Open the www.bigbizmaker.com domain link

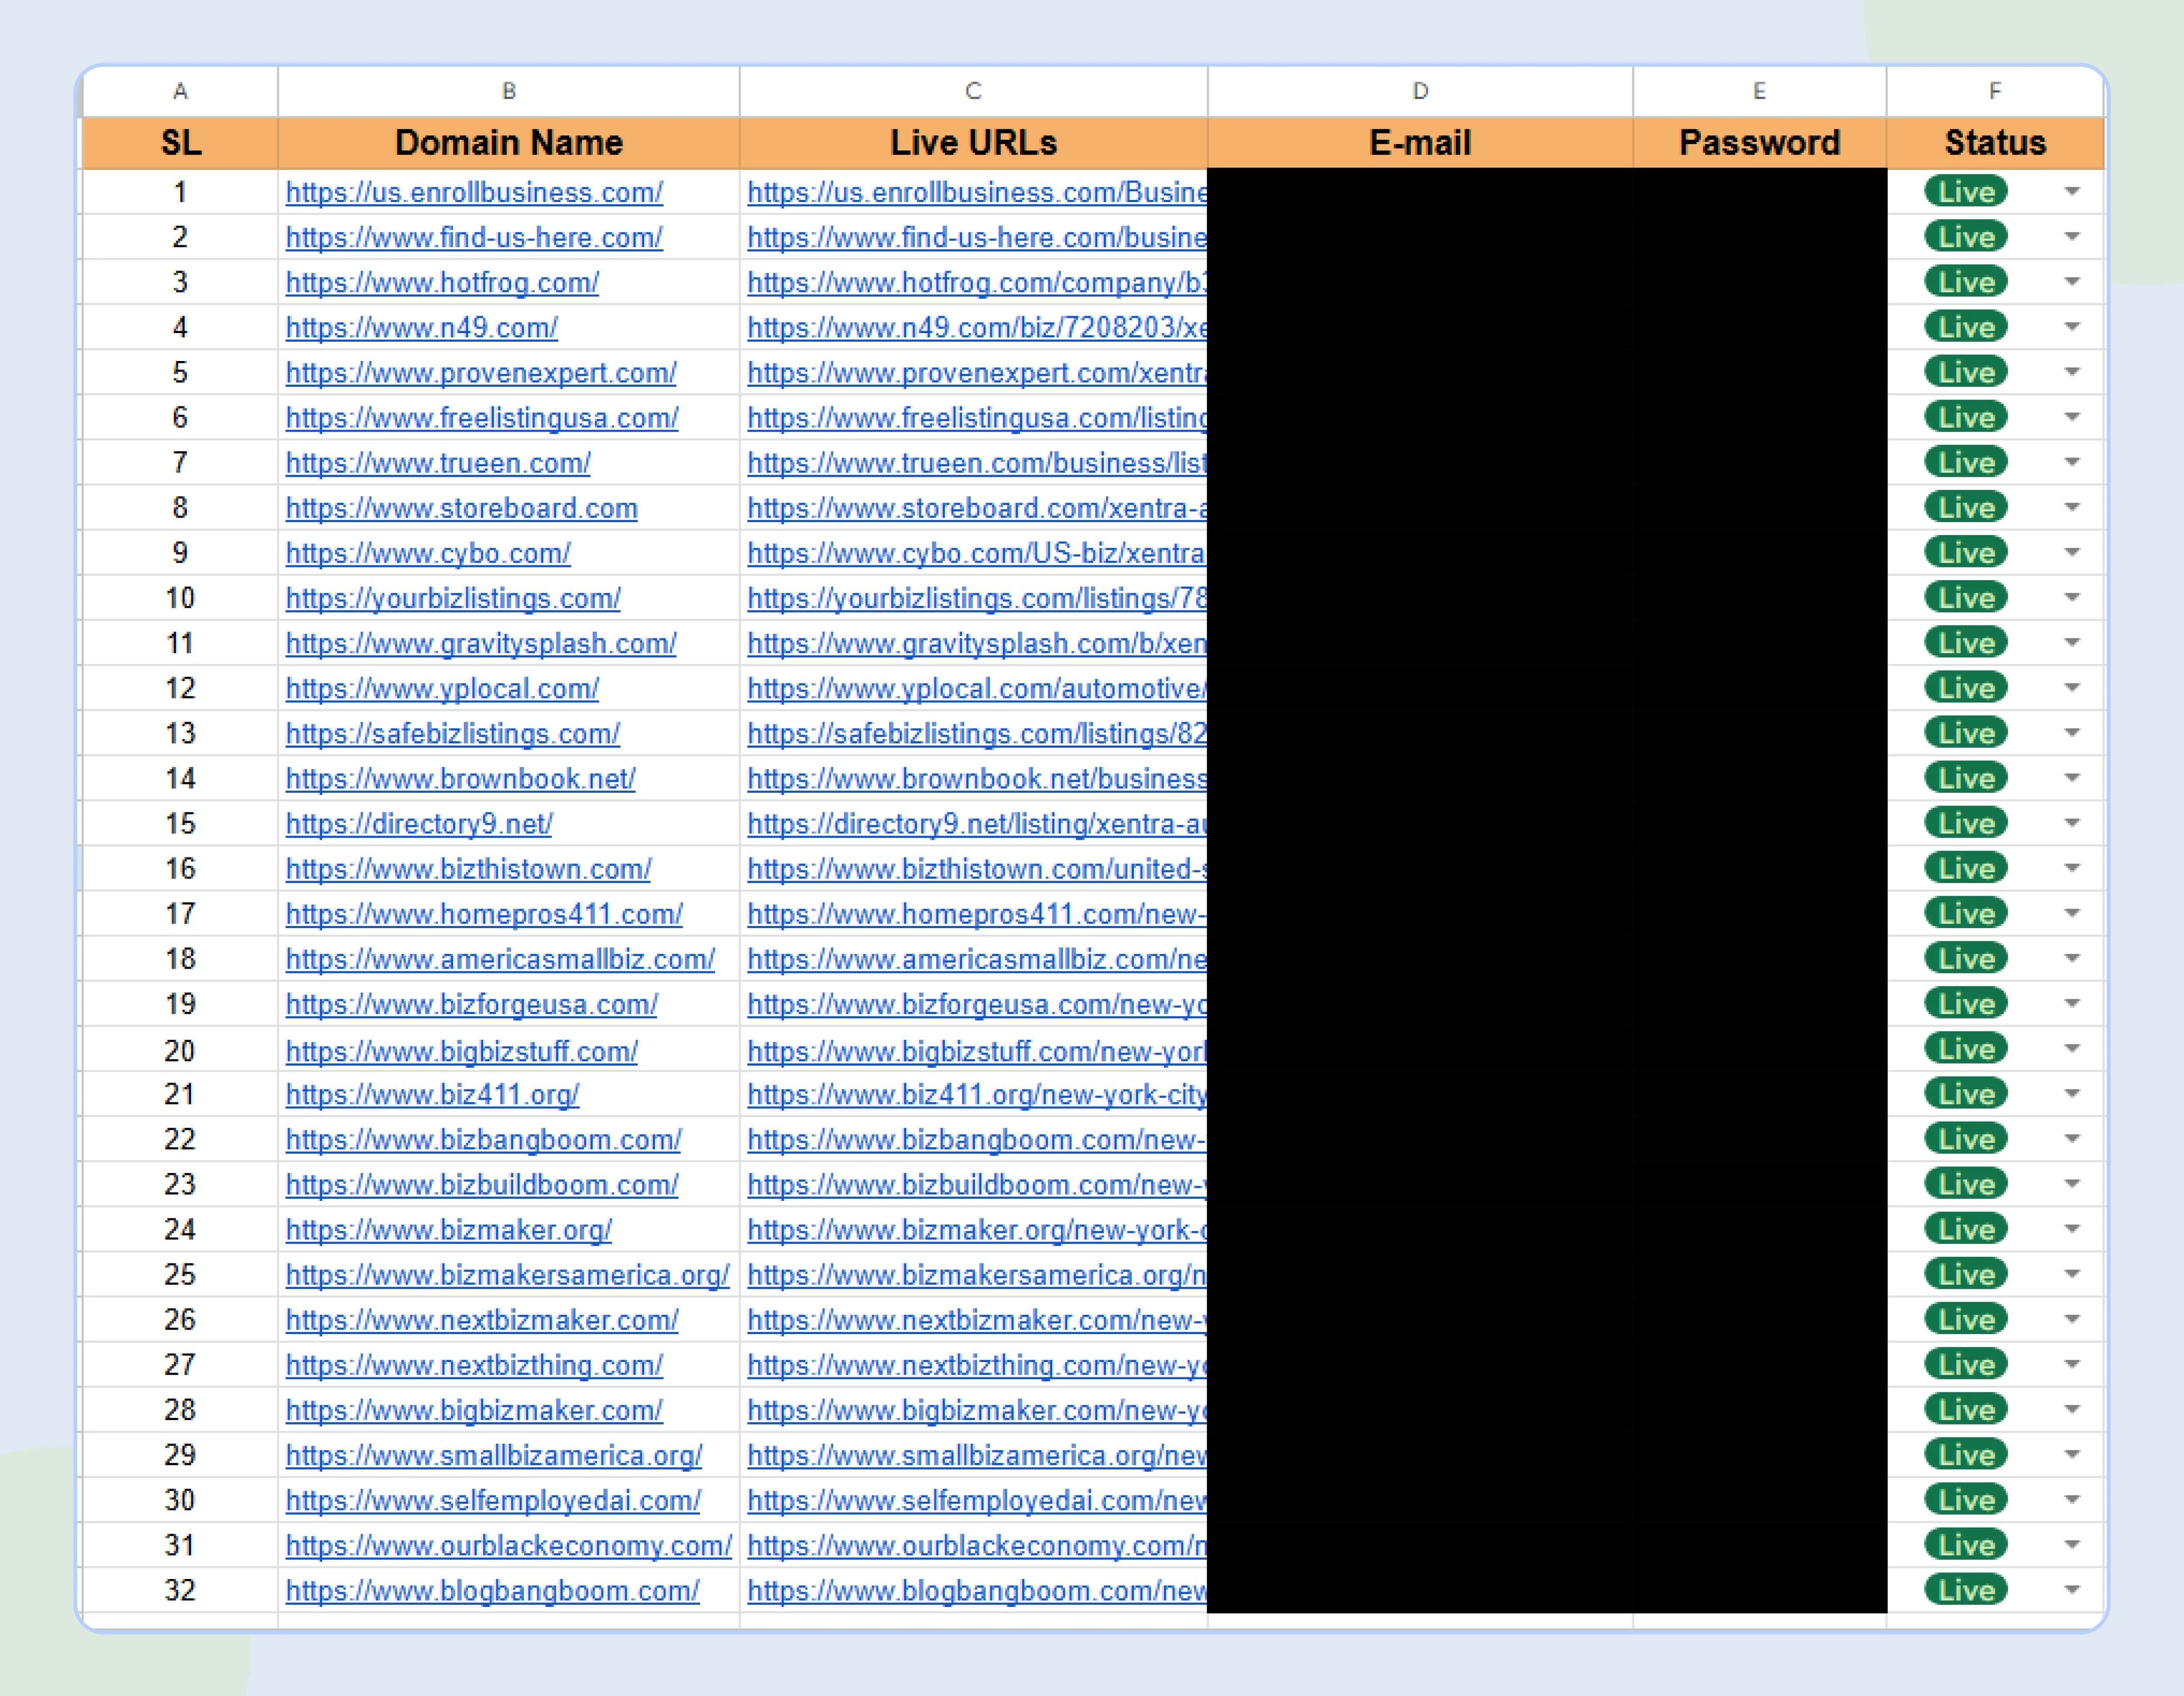pyautogui.click(x=474, y=1410)
